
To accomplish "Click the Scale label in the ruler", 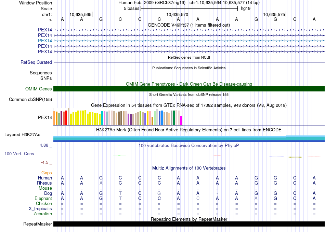I will (46, 9).
